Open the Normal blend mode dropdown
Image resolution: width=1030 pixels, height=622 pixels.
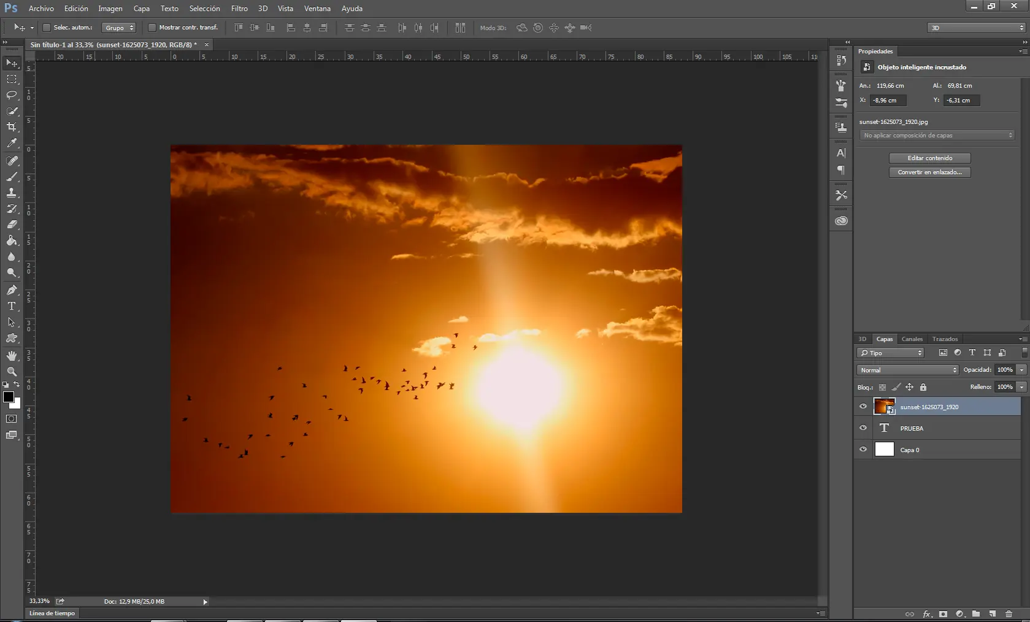907,370
